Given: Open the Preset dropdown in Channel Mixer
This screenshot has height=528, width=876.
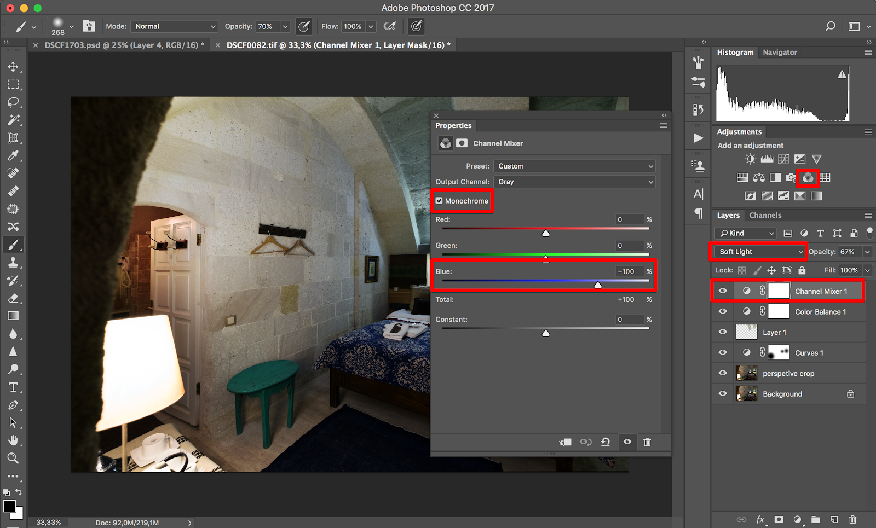Looking at the screenshot, I should click(x=574, y=166).
